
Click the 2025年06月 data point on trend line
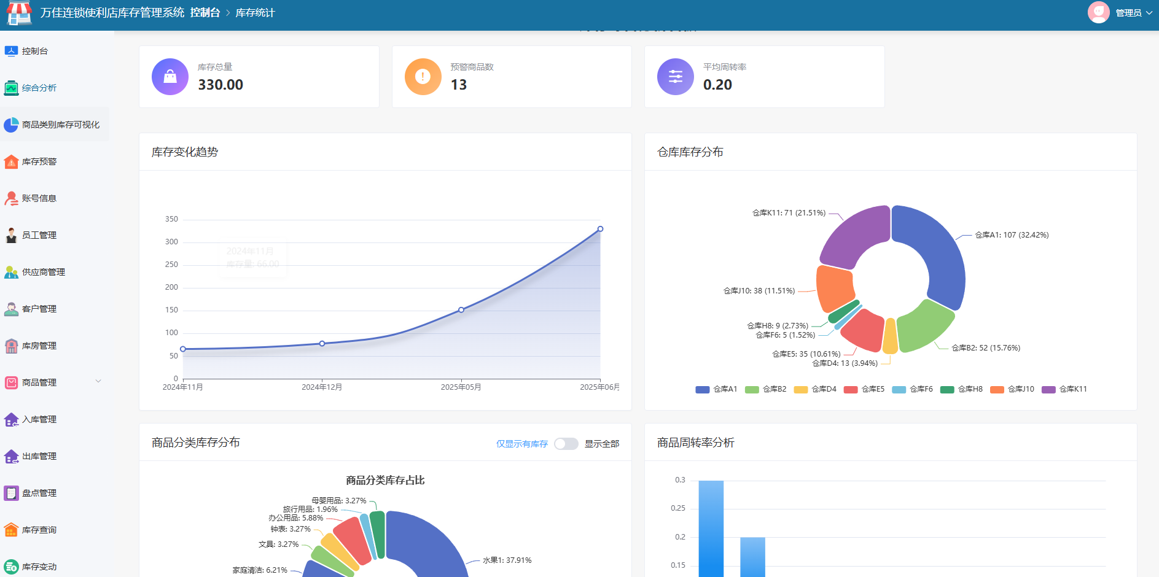[x=600, y=229]
